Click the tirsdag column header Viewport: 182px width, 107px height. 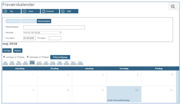coord(54,69)
